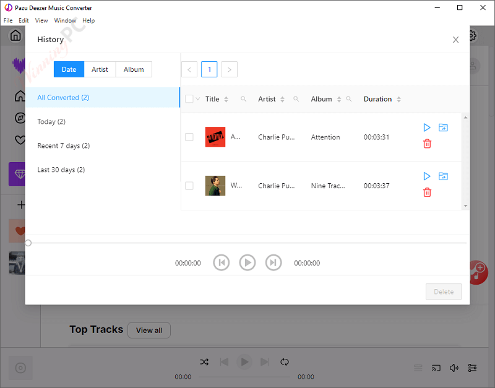Open the Edit menu
495x388 pixels.
tap(24, 20)
